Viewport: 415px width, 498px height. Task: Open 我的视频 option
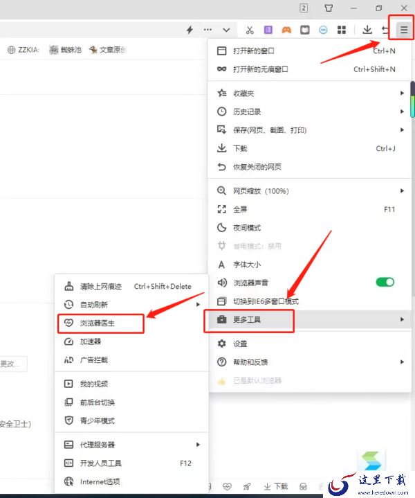[x=131, y=384]
